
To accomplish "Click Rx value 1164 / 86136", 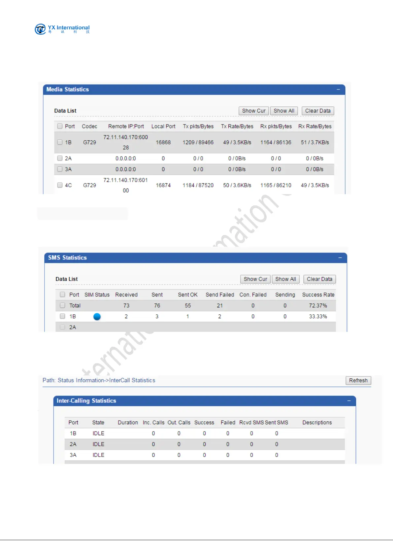I will [276, 142].
